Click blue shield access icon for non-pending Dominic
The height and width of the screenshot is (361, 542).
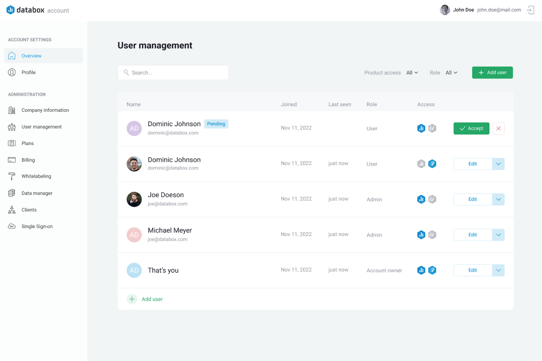(432, 163)
